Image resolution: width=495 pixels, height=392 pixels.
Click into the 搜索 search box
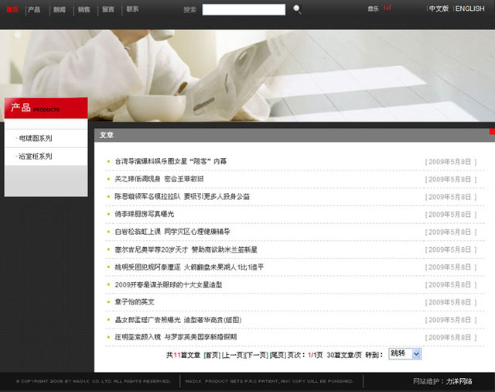244,10
